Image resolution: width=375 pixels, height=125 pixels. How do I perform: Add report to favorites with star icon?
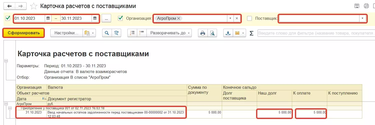[34, 6]
